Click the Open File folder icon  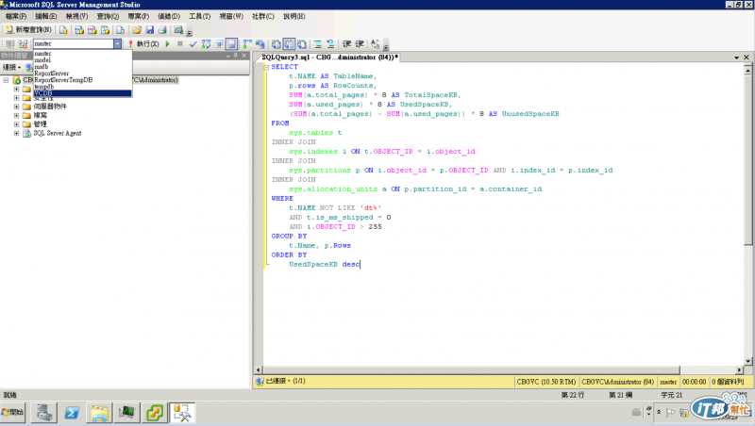(x=137, y=30)
